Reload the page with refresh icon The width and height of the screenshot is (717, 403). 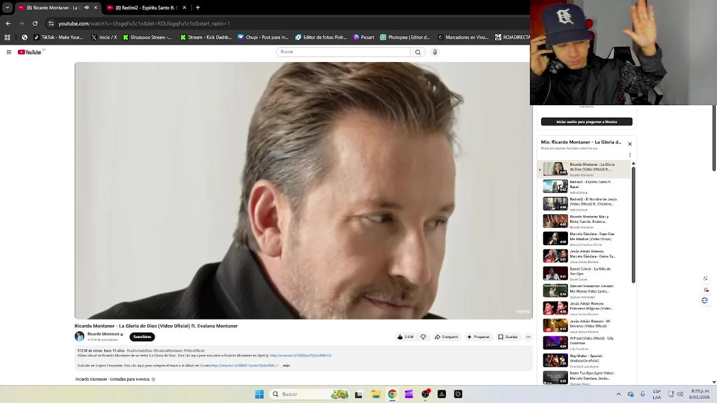(35, 24)
